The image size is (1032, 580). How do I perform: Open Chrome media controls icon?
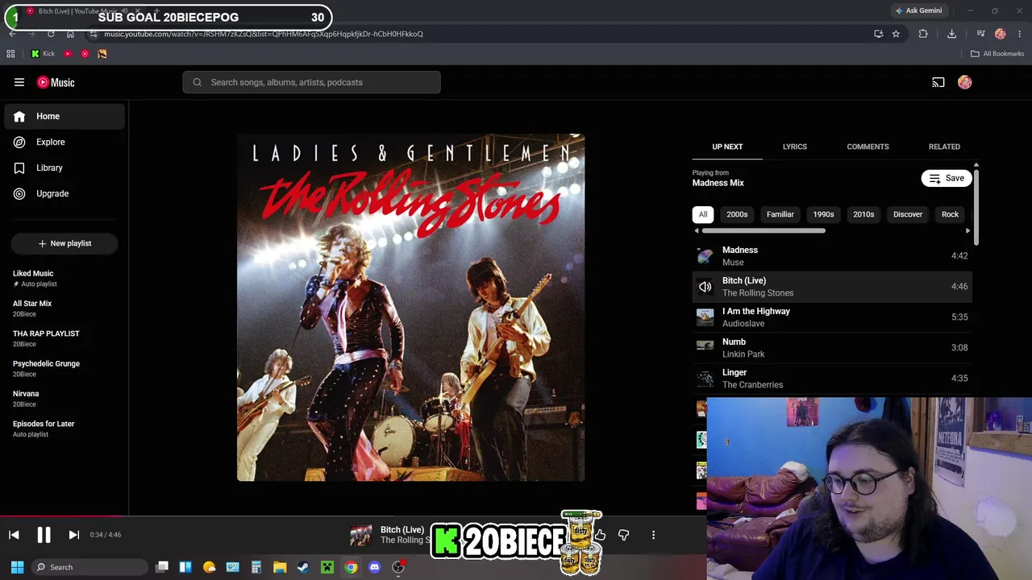click(x=980, y=34)
